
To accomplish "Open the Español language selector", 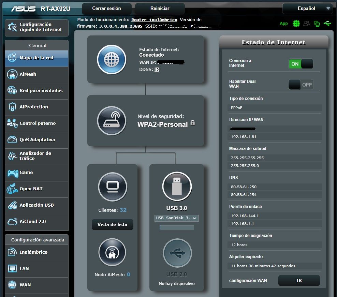I will pyautogui.click(x=307, y=9).
